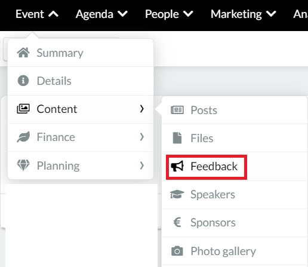Expand the People dropdown chevron
Image resolution: width=308 pixels, height=267 pixels.
[x=188, y=14]
